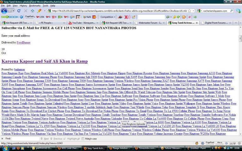Click the vertical scrollbar thumb
This screenshot has height=151, width=242.
click(240, 38)
